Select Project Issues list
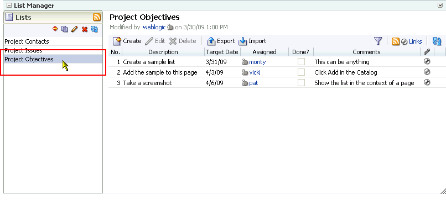The height and width of the screenshot is (200, 446). (x=53, y=50)
